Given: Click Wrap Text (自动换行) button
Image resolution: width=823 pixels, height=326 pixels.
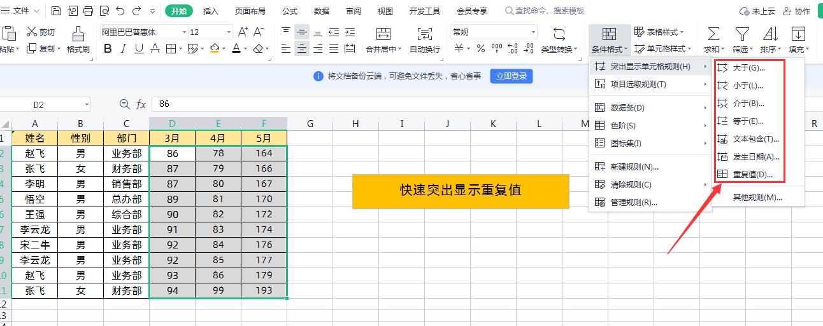Looking at the screenshot, I should coord(425,39).
